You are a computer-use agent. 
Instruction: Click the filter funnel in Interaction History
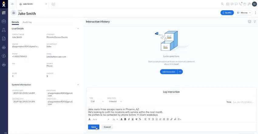tap(255, 22)
